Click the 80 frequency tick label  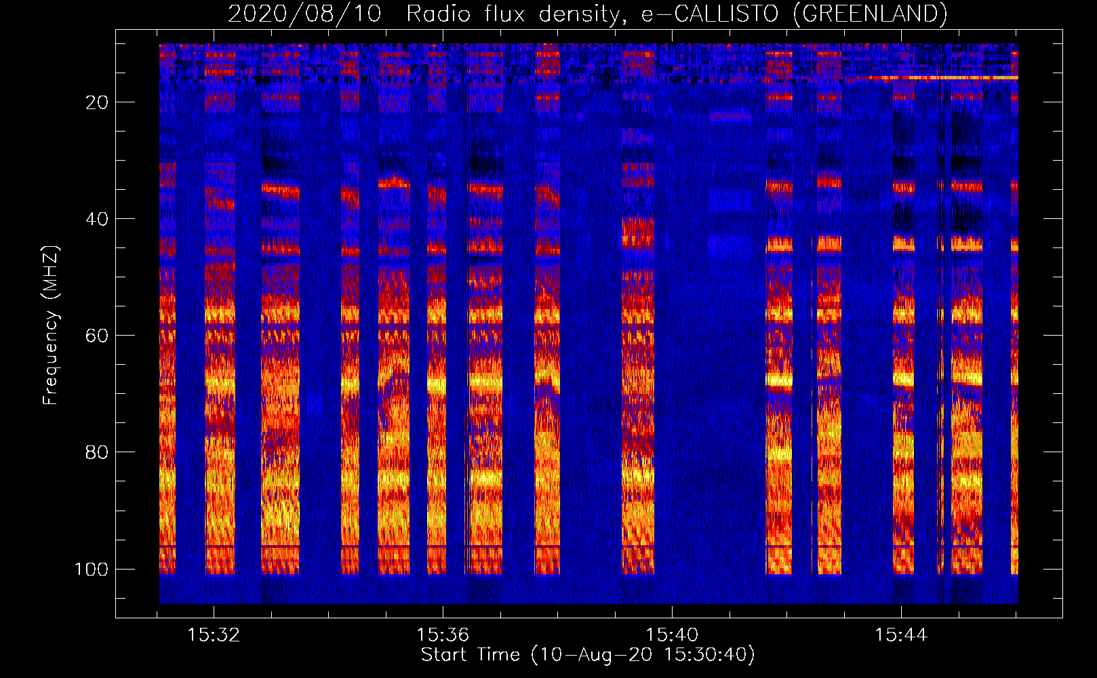97,452
